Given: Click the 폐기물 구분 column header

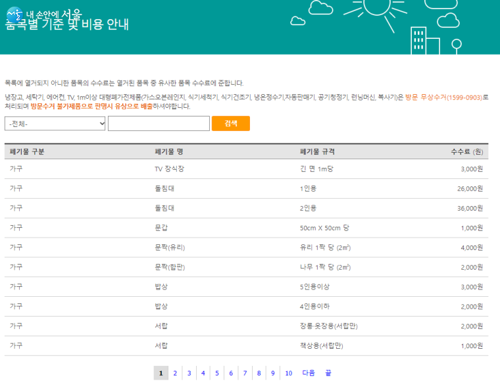Looking at the screenshot, I should [27, 151].
